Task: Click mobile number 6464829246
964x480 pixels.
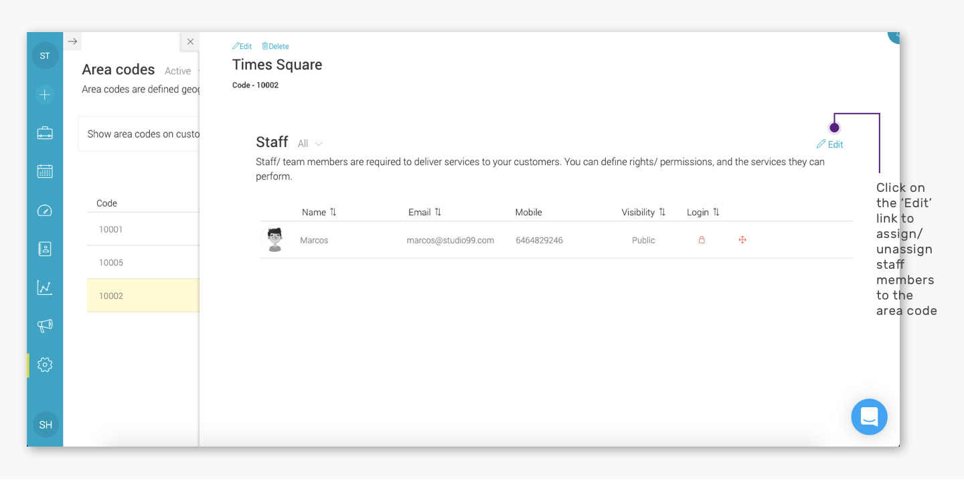Action: coord(540,240)
